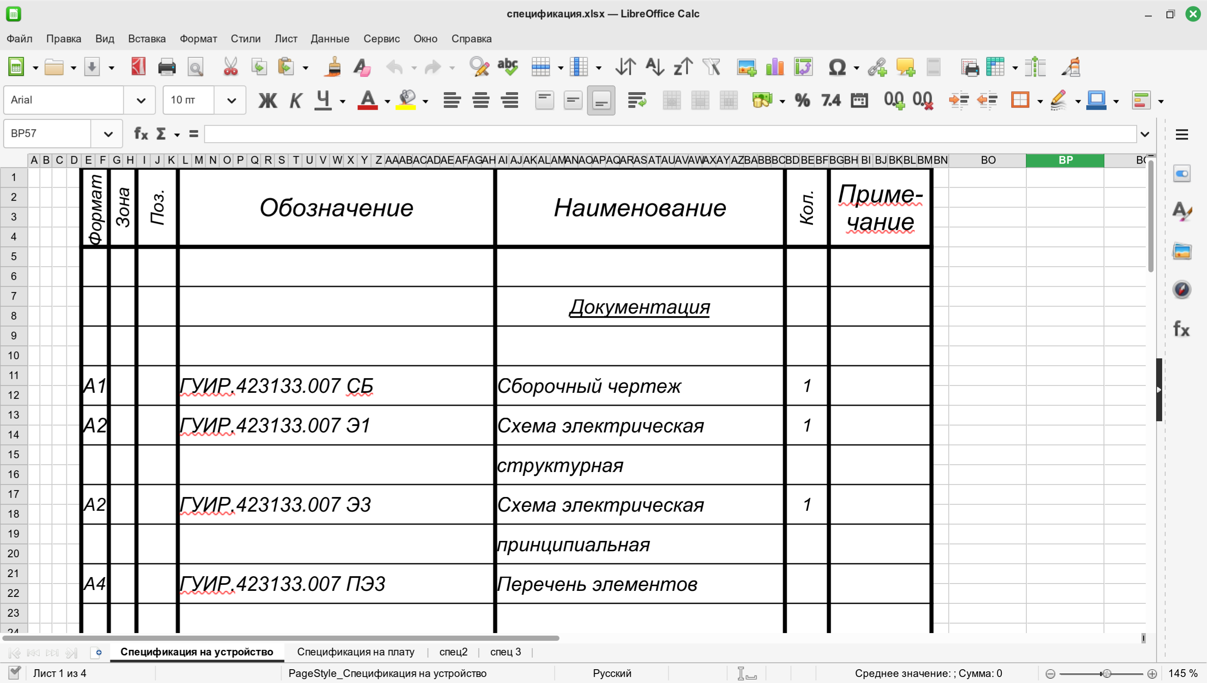Click Русский language in the status bar
Image resolution: width=1207 pixels, height=683 pixels.
(612, 673)
